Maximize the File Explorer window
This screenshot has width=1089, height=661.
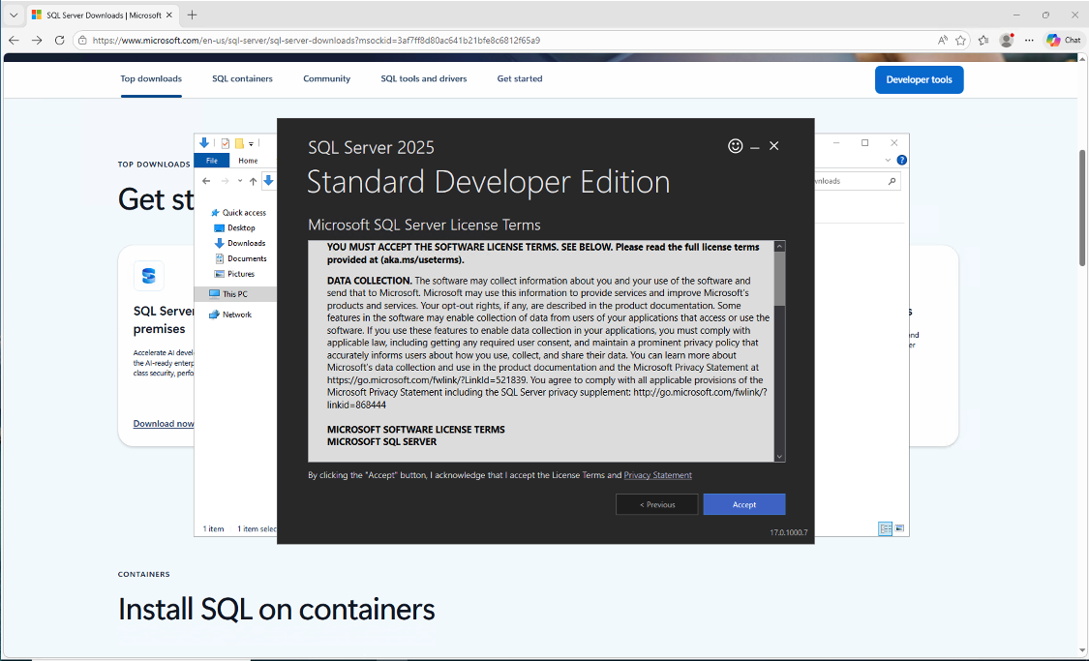click(x=864, y=143)
